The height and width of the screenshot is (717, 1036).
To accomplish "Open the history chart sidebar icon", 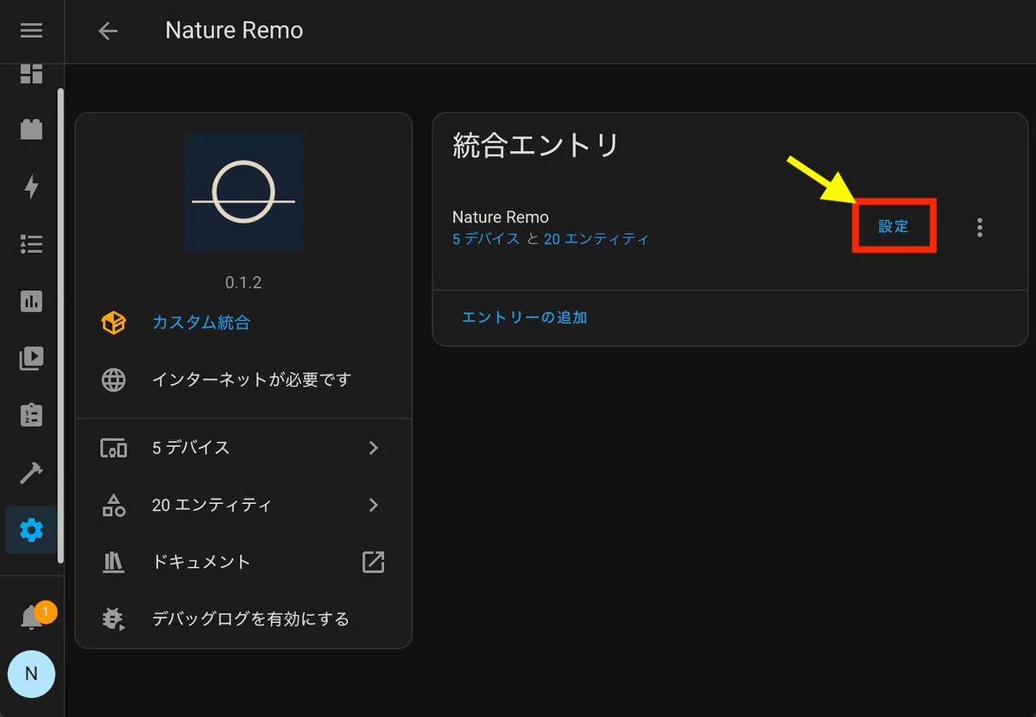I will [x=31, y=301].
